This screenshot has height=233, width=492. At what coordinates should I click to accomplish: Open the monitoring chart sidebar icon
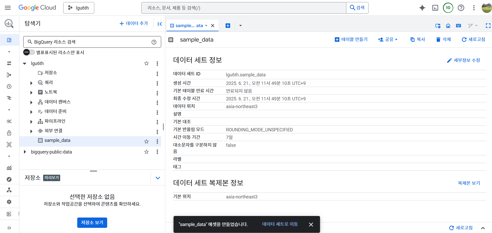tap(9, 168)
